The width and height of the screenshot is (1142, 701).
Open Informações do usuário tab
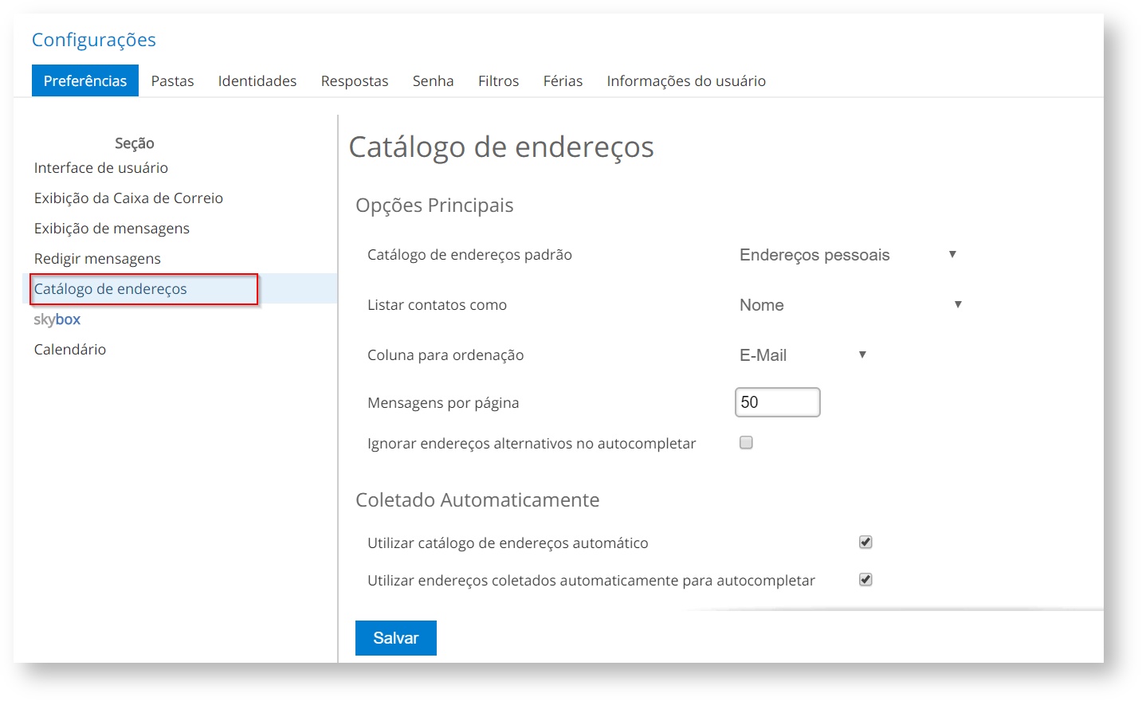tap(685, 80)
